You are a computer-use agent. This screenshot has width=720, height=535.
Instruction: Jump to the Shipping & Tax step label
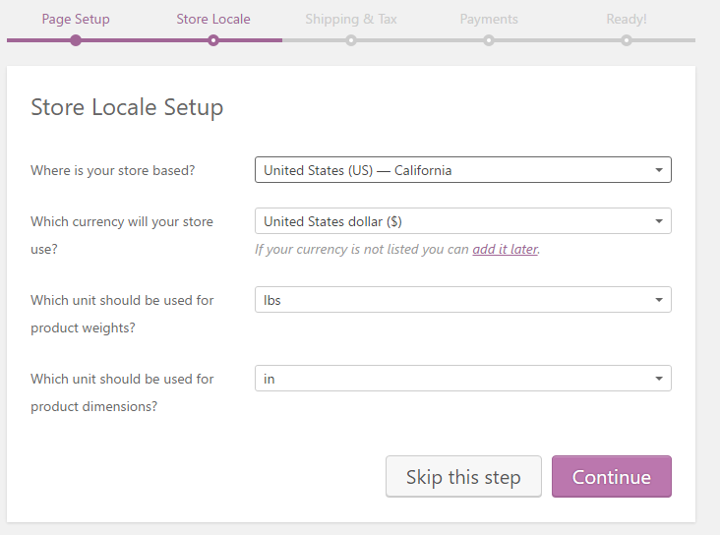(x=351, y=20)
